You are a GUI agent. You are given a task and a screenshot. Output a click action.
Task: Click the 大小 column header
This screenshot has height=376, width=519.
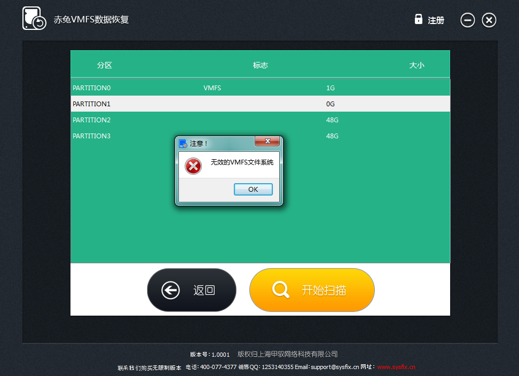pos(416,65)
